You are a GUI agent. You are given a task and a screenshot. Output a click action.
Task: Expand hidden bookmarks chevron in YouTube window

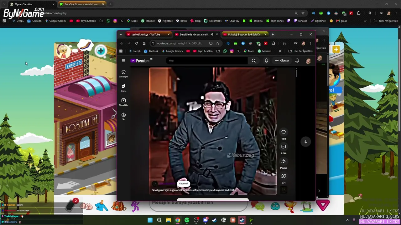pos(280,51)
